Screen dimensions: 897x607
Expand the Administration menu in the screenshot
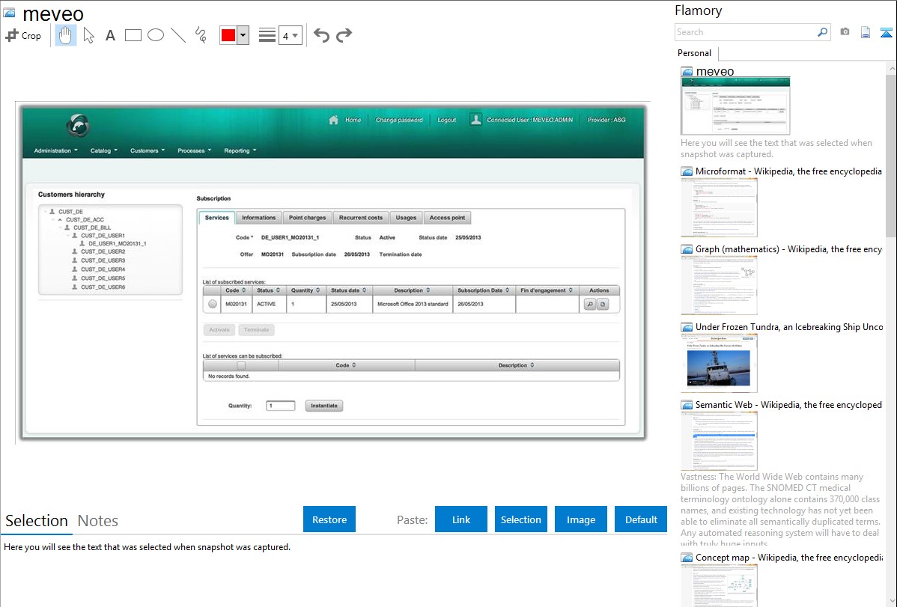click(55, 150)
